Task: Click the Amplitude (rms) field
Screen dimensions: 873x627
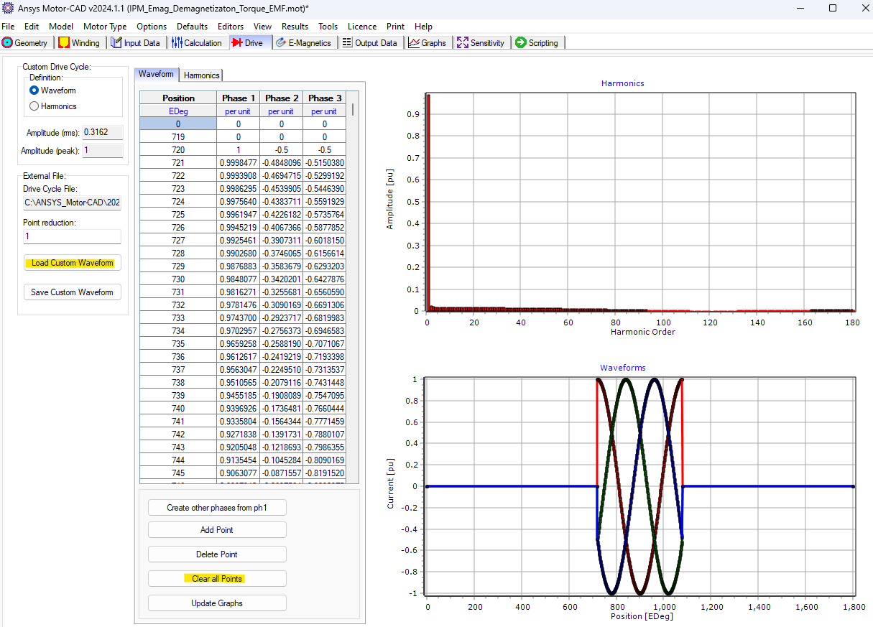Action: coord(103,132)
